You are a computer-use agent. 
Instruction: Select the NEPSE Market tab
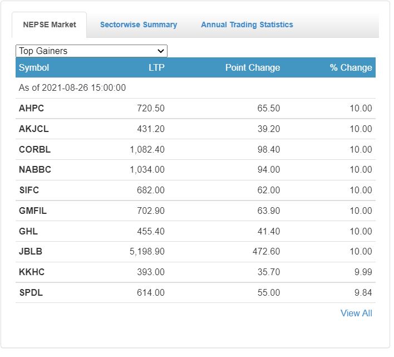point(49,25)
